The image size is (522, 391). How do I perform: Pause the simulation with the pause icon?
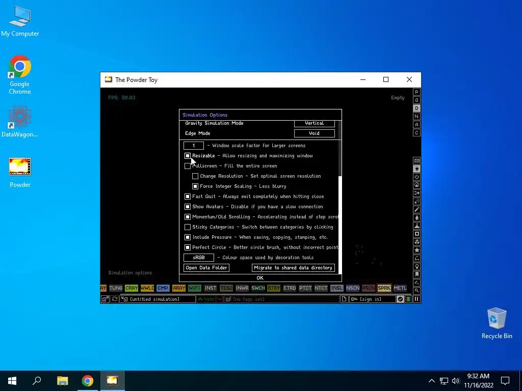tap(416, 299)
